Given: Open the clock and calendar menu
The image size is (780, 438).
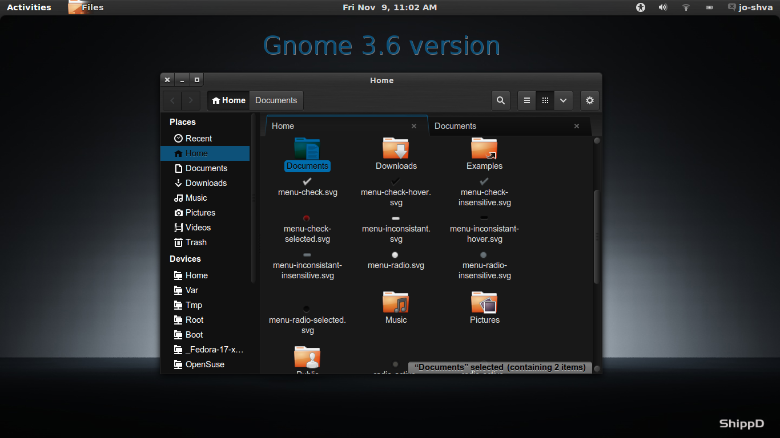Looking at the screenshot, I should point(390,7).
